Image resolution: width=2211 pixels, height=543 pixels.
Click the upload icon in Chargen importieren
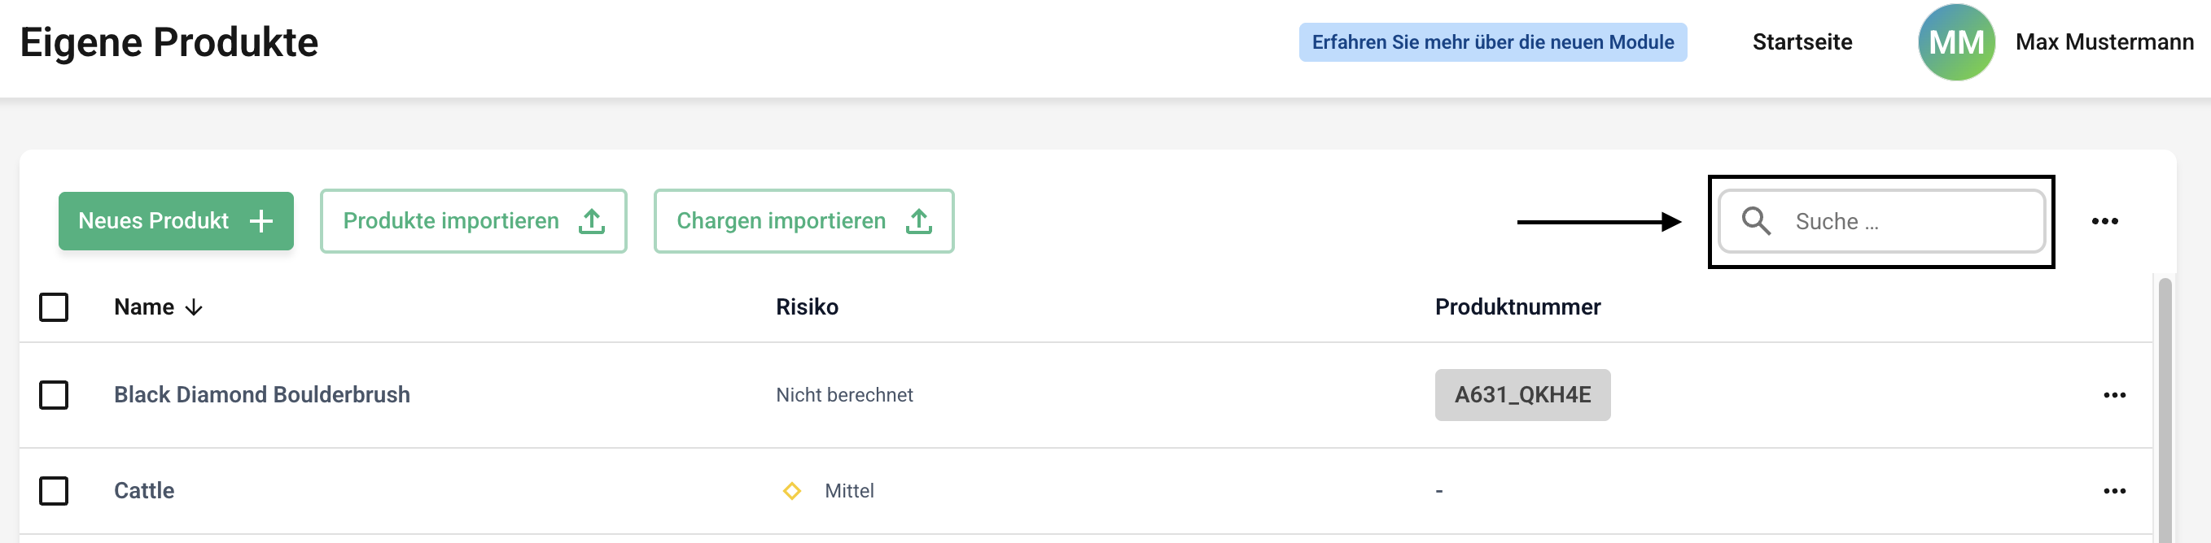(x=918, y=221)
